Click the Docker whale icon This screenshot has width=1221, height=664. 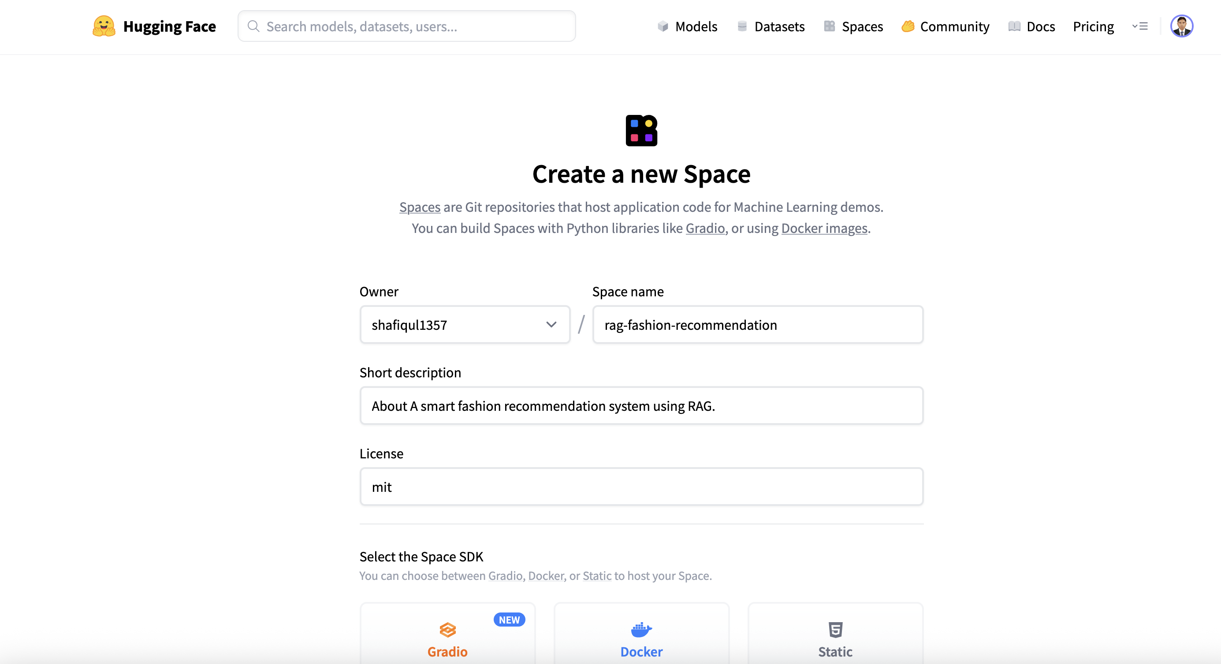641,629
